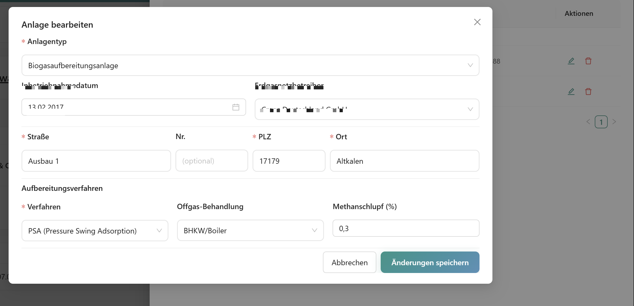Screen dimensions: 634x306
Task: Open the Offgas-Behandlung dropdown
Action: coord(250,231)
